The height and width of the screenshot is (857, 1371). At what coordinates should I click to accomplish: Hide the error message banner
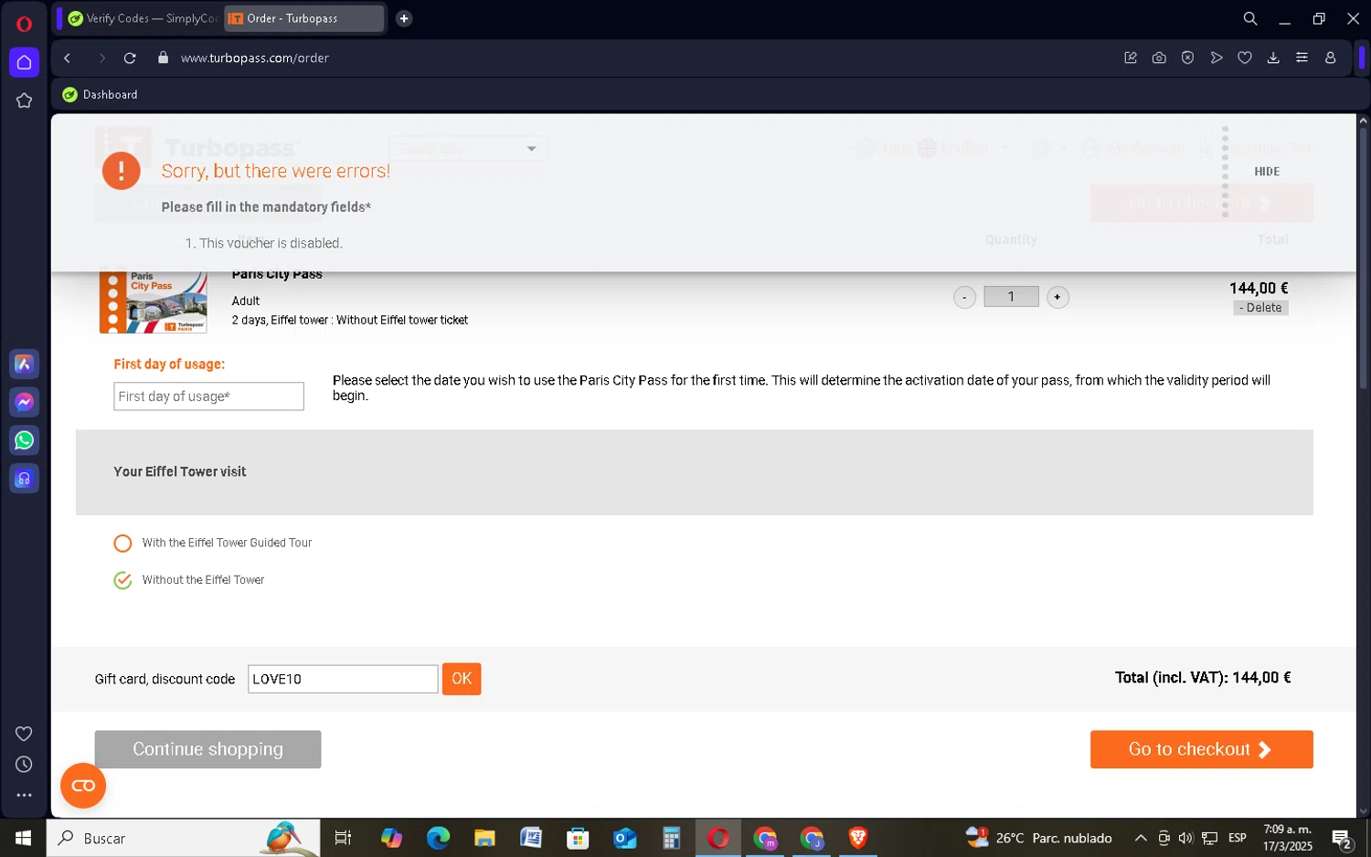1267,172
